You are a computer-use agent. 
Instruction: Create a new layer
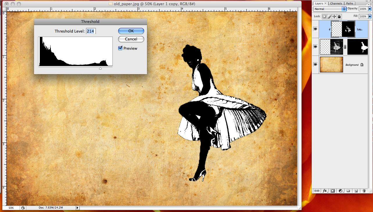pos(356,191)
